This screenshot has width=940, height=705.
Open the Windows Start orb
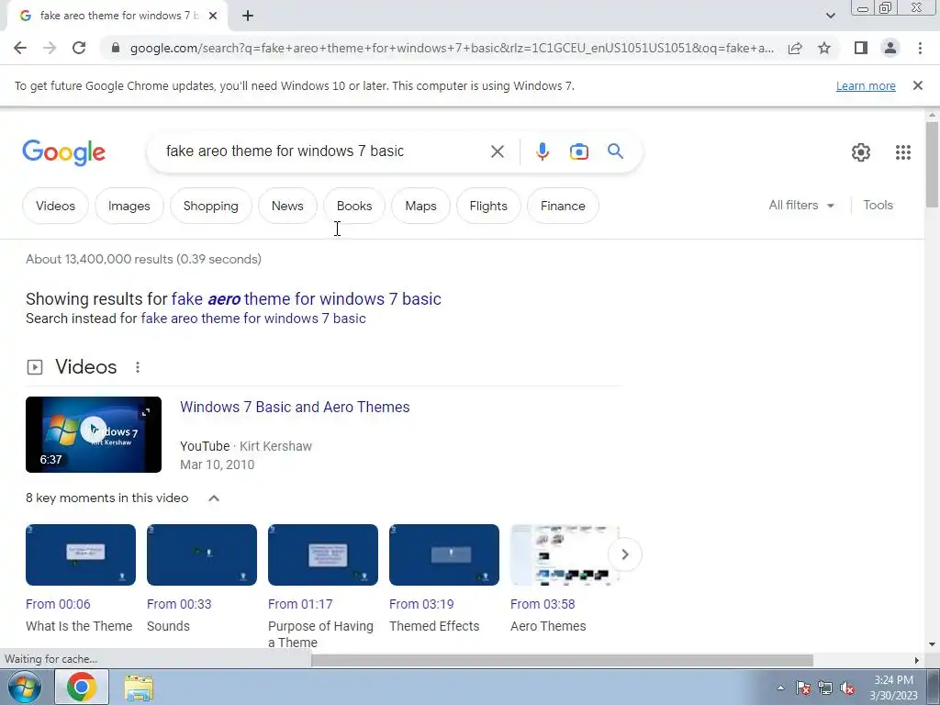tap(24, 687)
